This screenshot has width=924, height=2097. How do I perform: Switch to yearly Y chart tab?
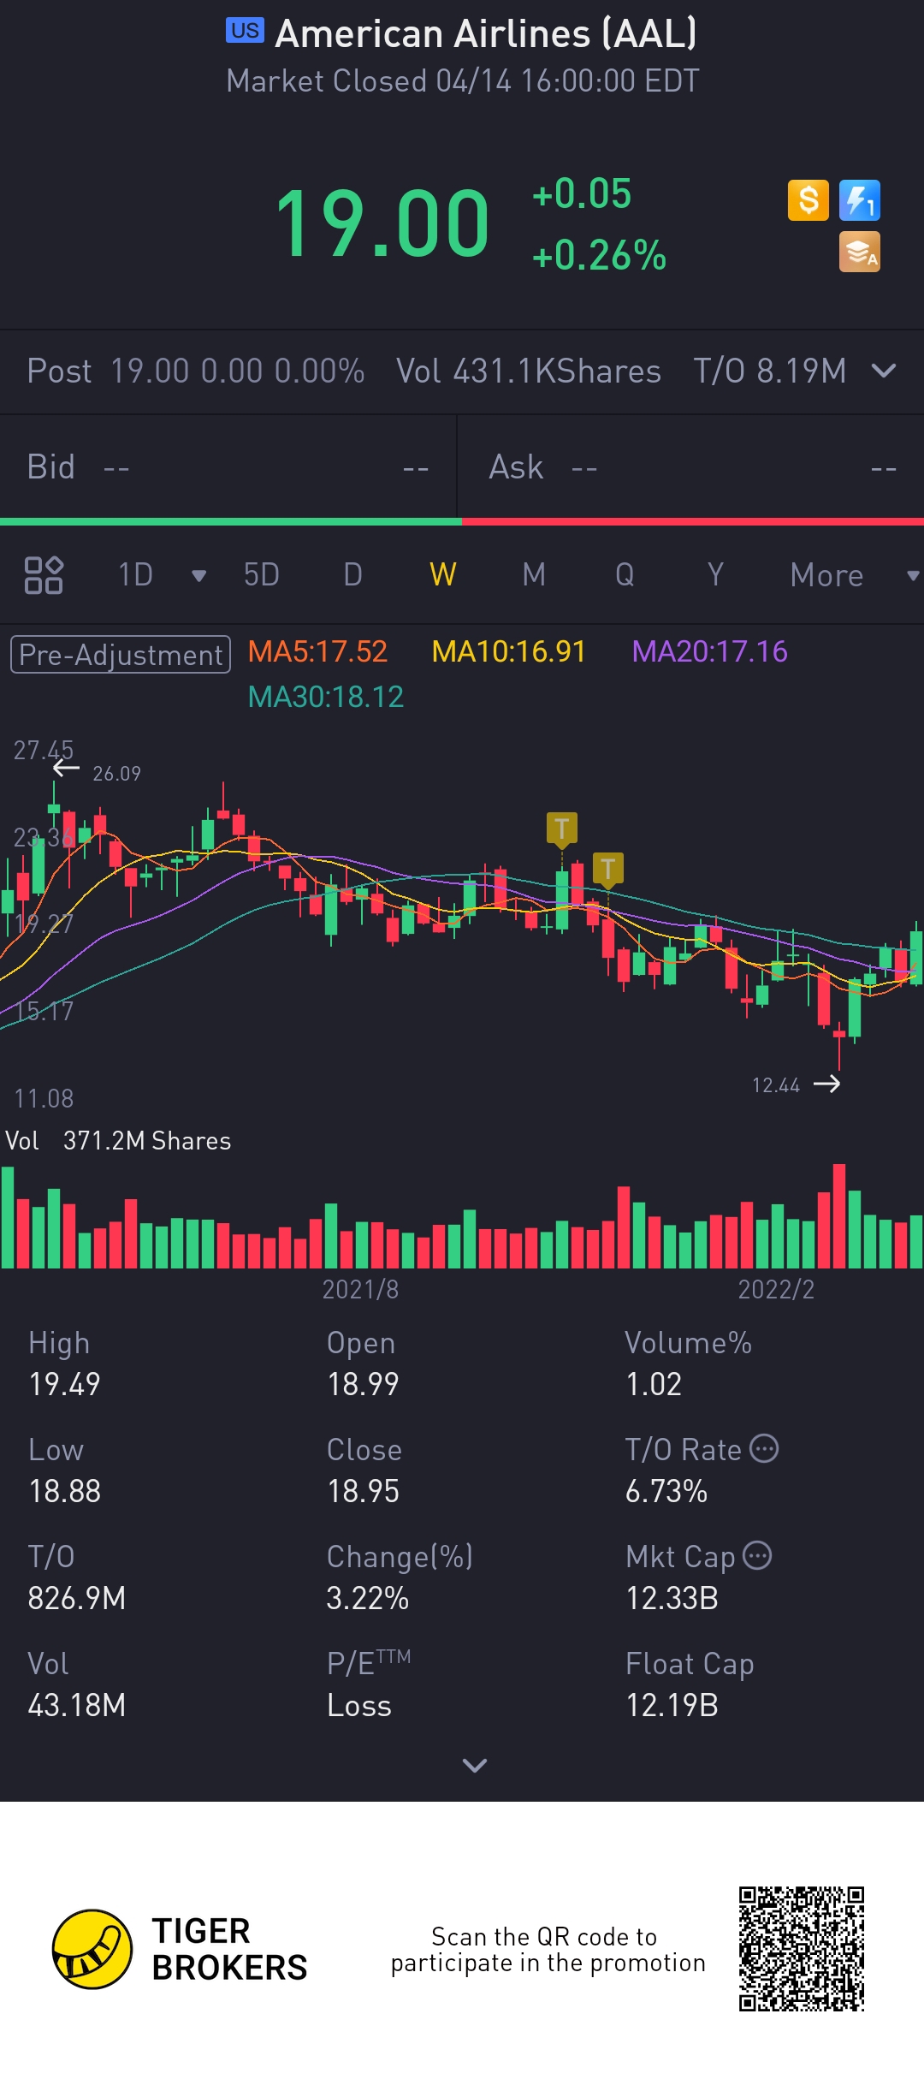(x=715, y=575)
